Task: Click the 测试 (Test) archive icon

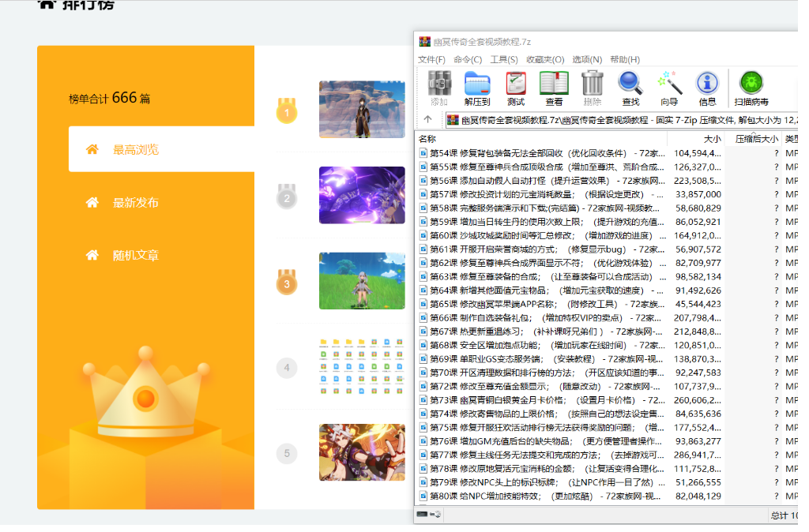Action: click(516, 87)
